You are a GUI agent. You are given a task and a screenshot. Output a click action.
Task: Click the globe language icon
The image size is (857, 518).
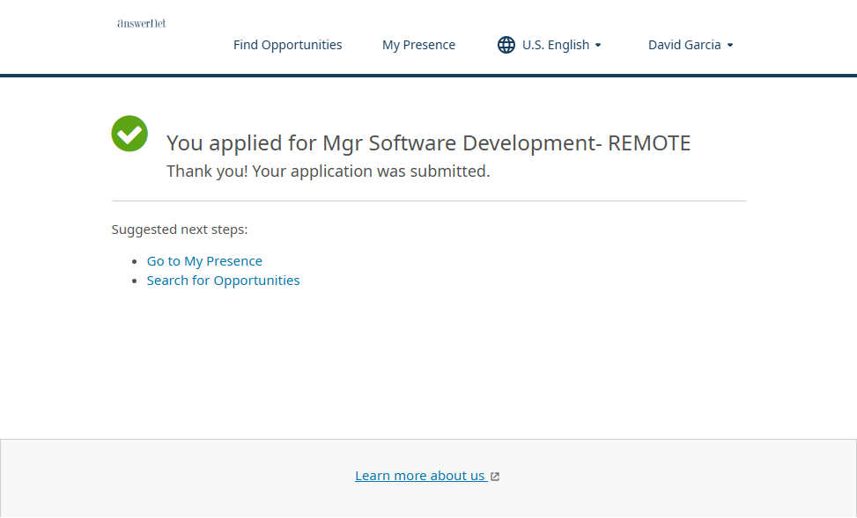click(x=506, y=45)
